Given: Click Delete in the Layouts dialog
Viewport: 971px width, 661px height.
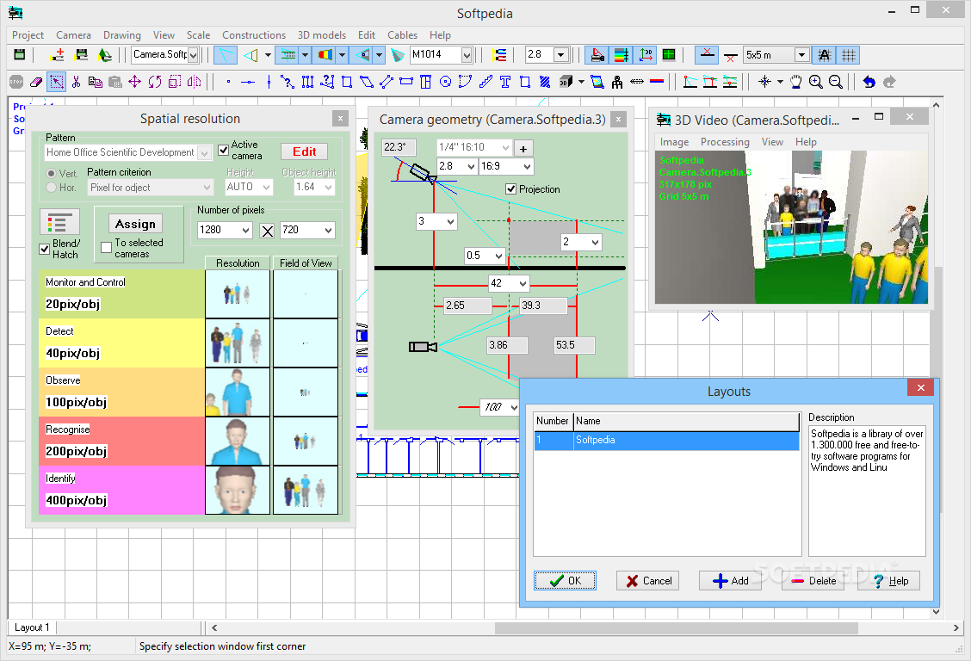Looking at the screenshot, I should coord(813,581).
